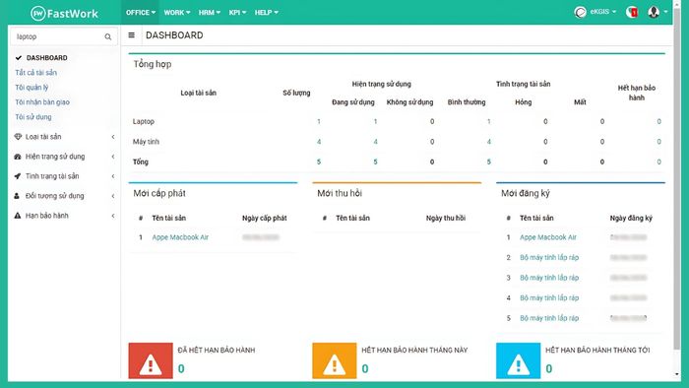Viewport: 689px width, 388px height.
Task: Click Tổng Số lượng value 5
Action: 319,162
